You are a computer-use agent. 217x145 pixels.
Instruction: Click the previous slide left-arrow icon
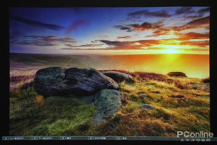click(x=5, y=138)
